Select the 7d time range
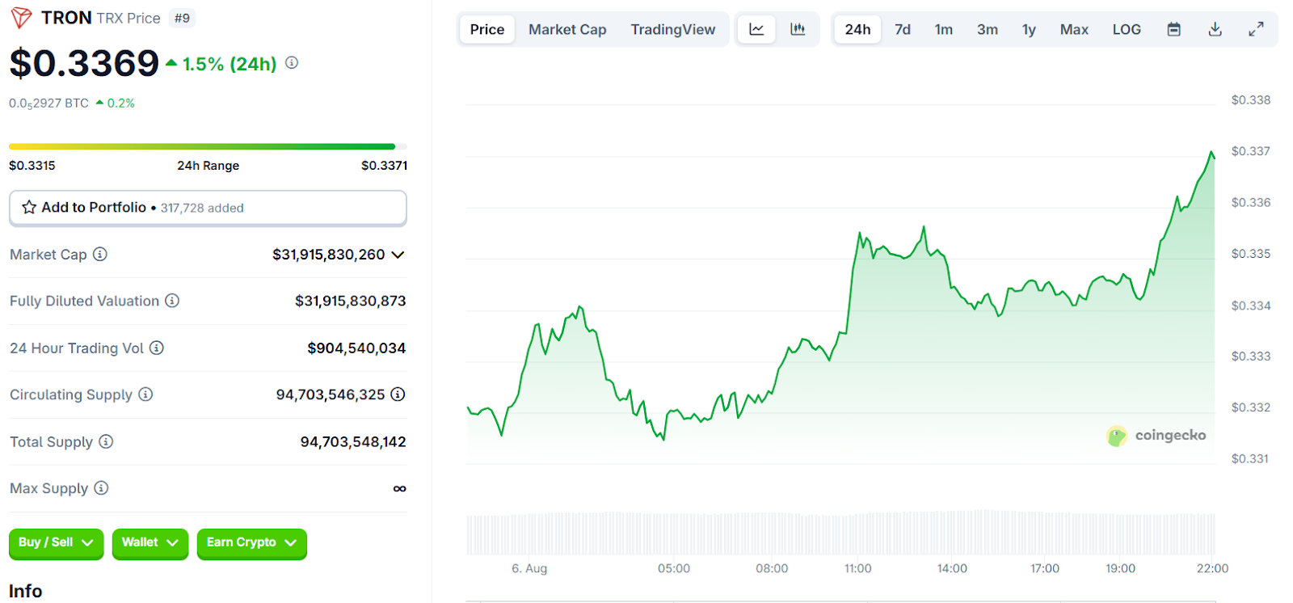Viewport: 1293px width, 603px height. 903,29
